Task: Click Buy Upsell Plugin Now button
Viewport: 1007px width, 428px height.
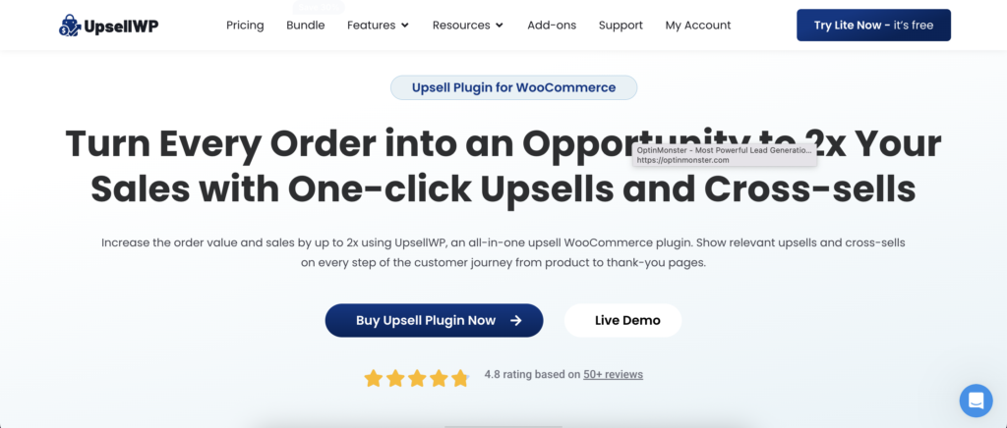Action: point(434,320)
